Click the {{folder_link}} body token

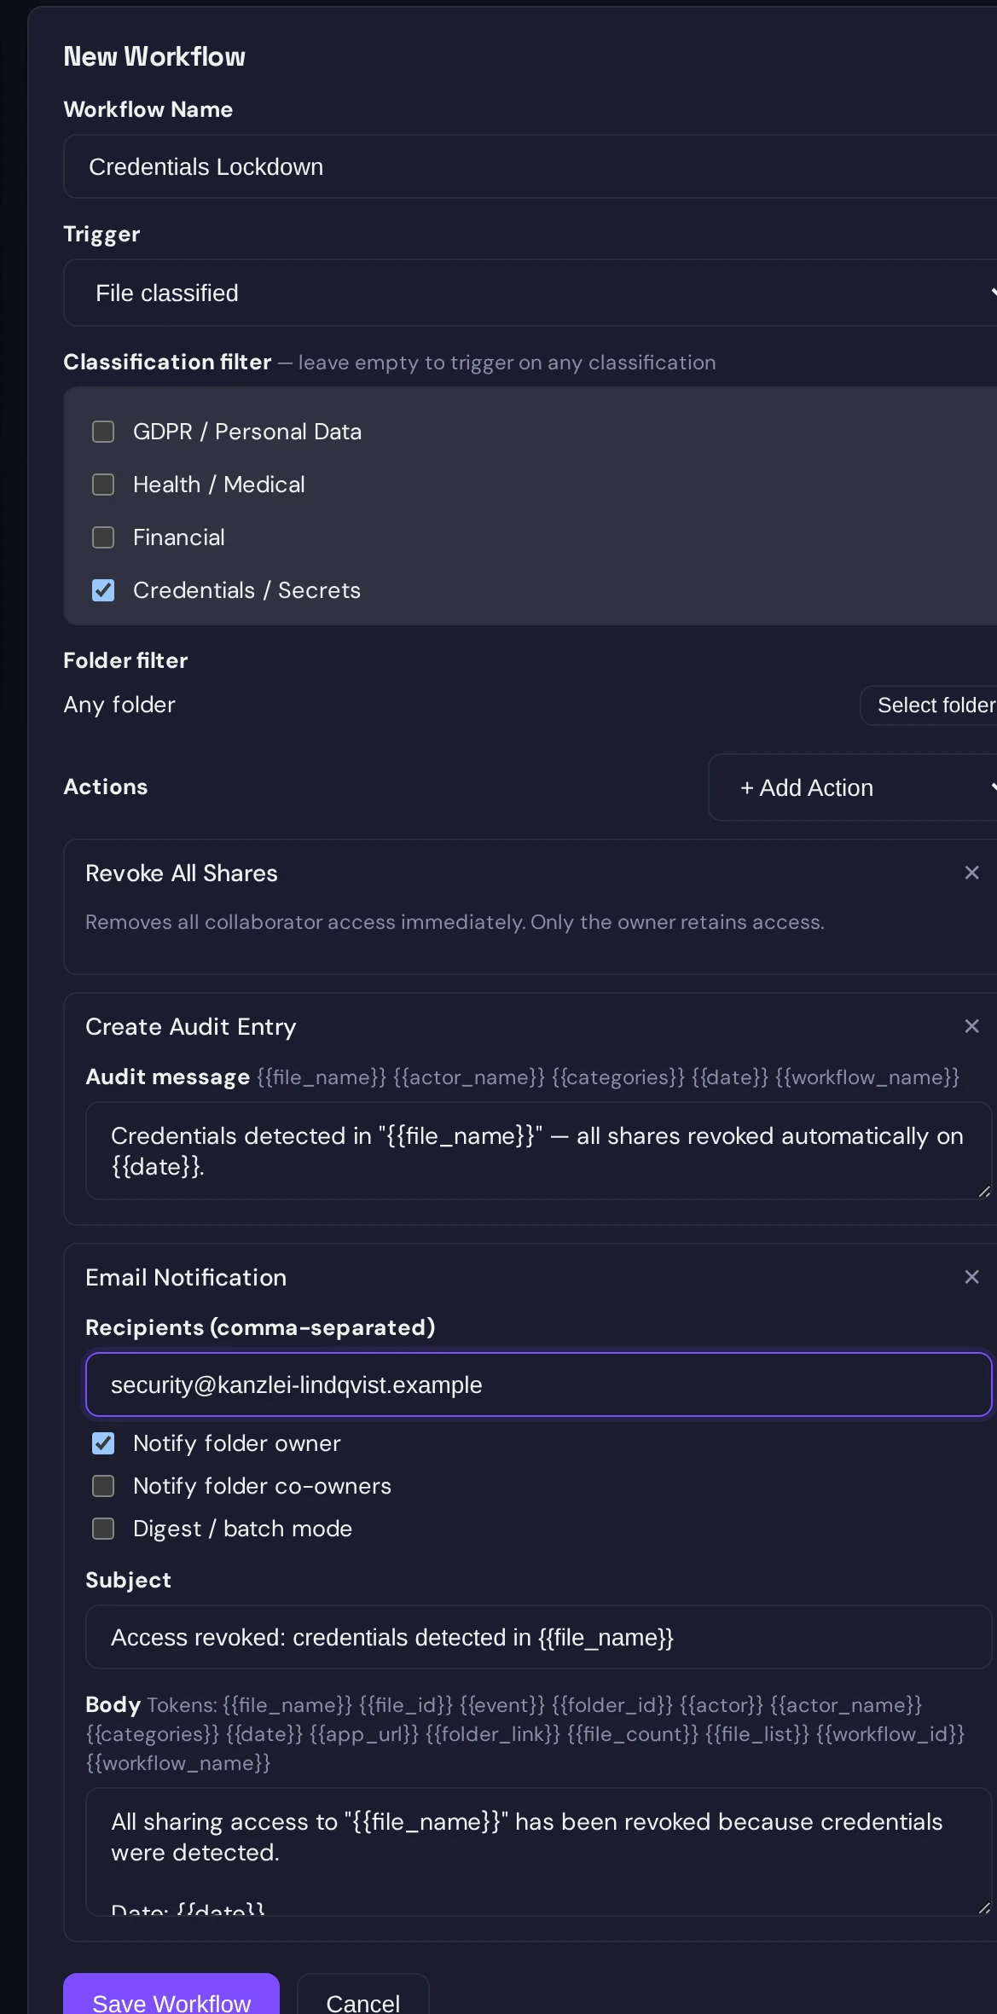coord(492,1734)
